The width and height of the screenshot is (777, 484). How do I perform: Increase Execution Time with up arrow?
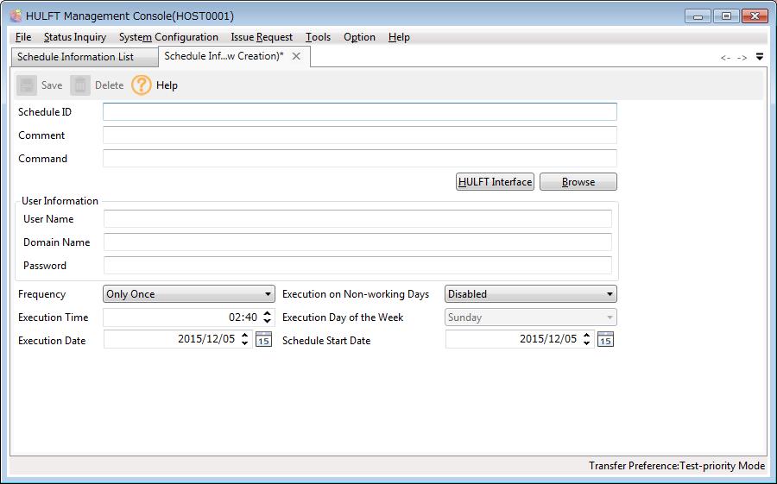tap(267, 313)
